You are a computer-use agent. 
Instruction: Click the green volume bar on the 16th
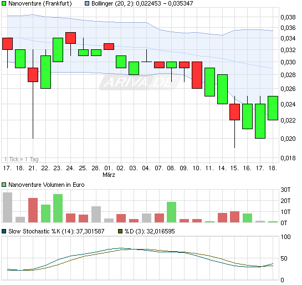pos(248,218)
